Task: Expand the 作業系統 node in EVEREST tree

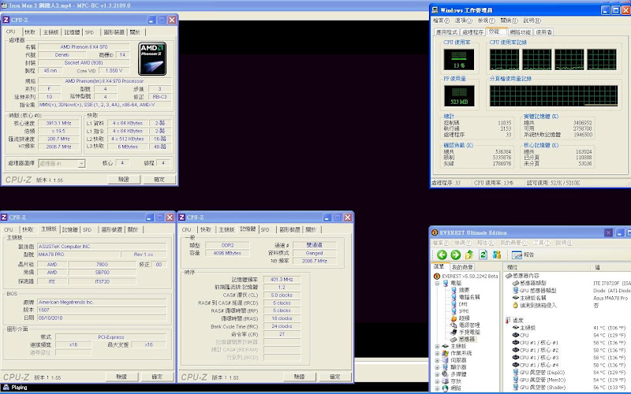Action: (437, 353)
